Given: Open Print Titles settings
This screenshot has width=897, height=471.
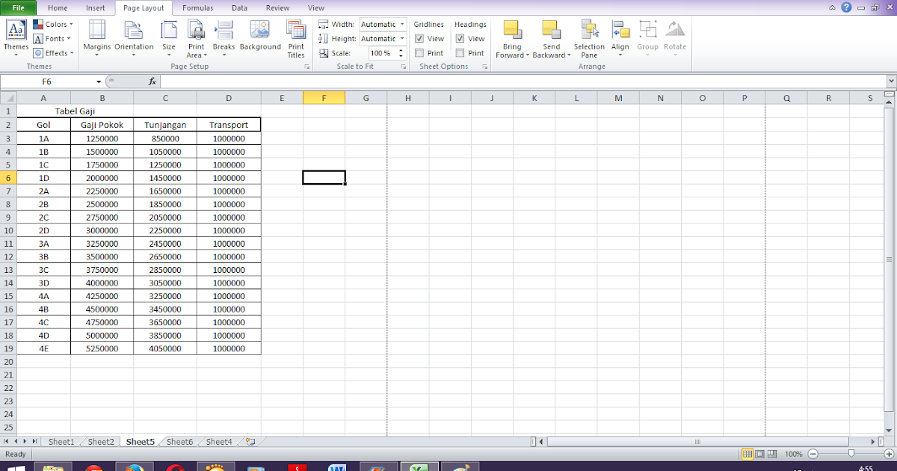Looking at the screenshot, I should pyautogui.click(x=296, y=37).
